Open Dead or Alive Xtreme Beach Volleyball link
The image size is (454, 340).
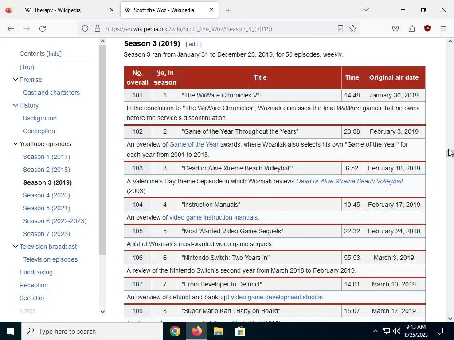pos(349,181)
